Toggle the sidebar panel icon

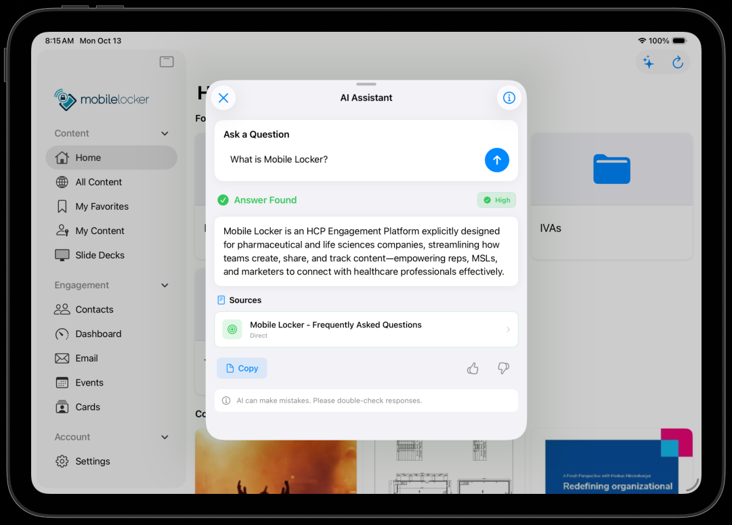(x=167, y=62)
